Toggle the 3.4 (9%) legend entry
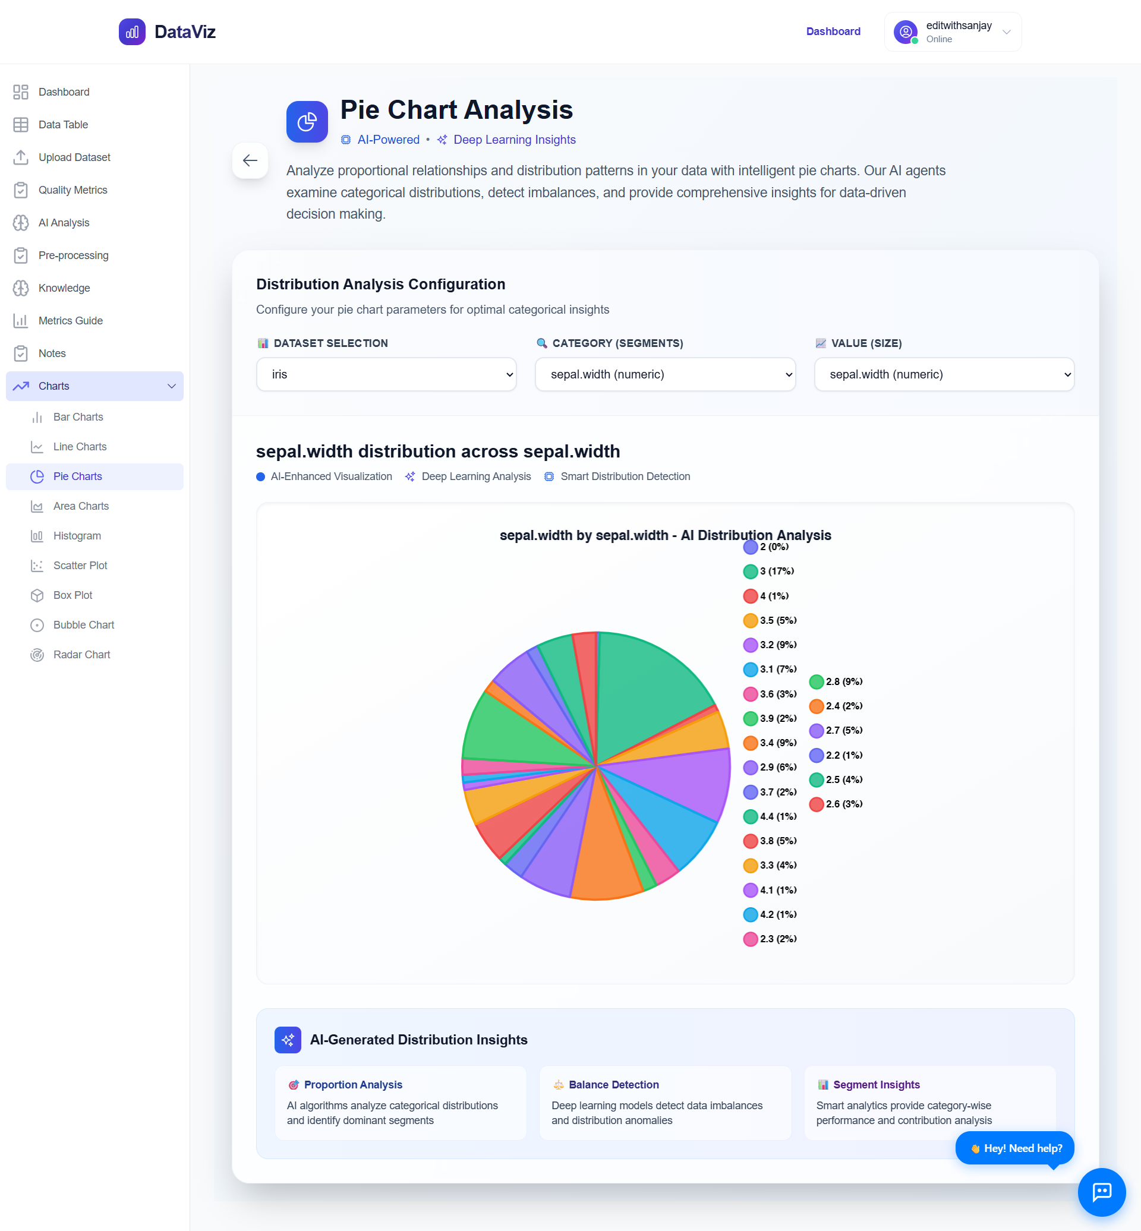This screenshot has width=1141, height=1231. pos(770,743)
